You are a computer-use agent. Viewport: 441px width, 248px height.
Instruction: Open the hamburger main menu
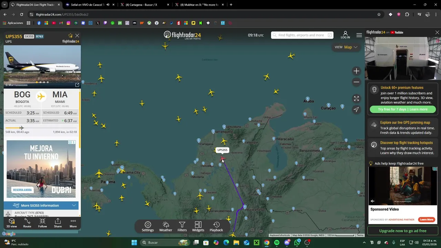(359, 35)
